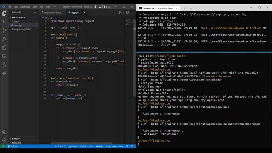This screenshot has height=153, width=272.
Task: Select the MINGW64 terminal tab
Action: point(158,8)
